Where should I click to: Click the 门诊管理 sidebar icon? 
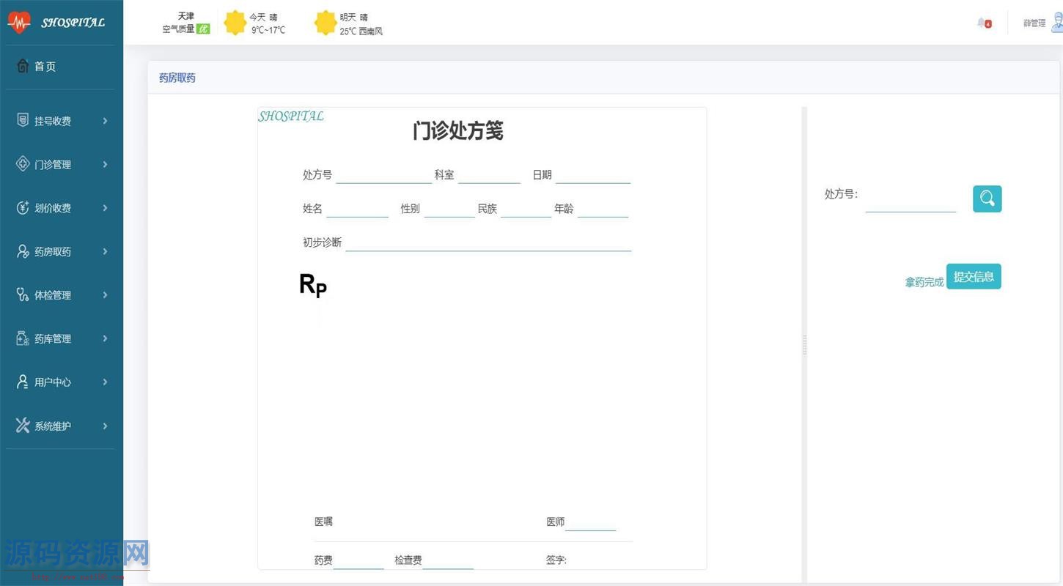point(23,164)
